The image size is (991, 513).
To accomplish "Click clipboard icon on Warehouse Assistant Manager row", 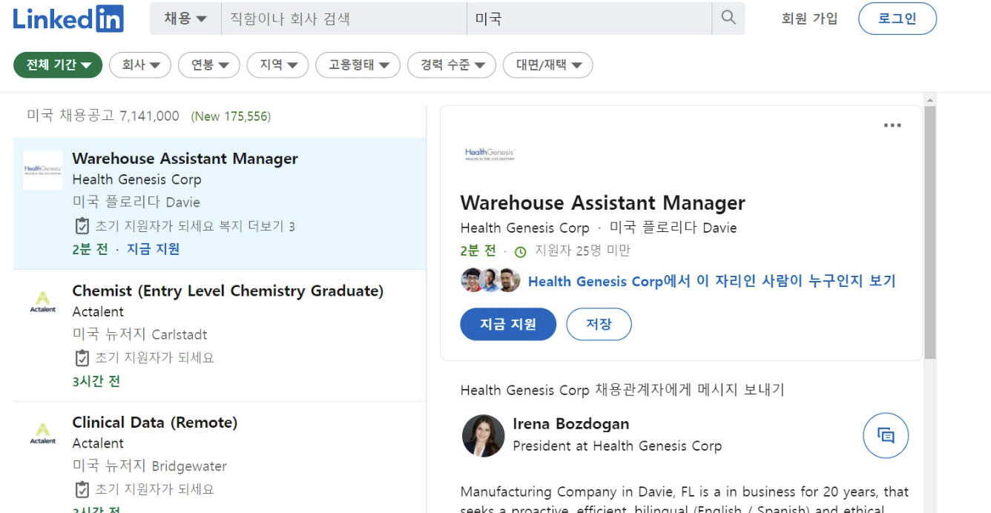I will point(82,226).
